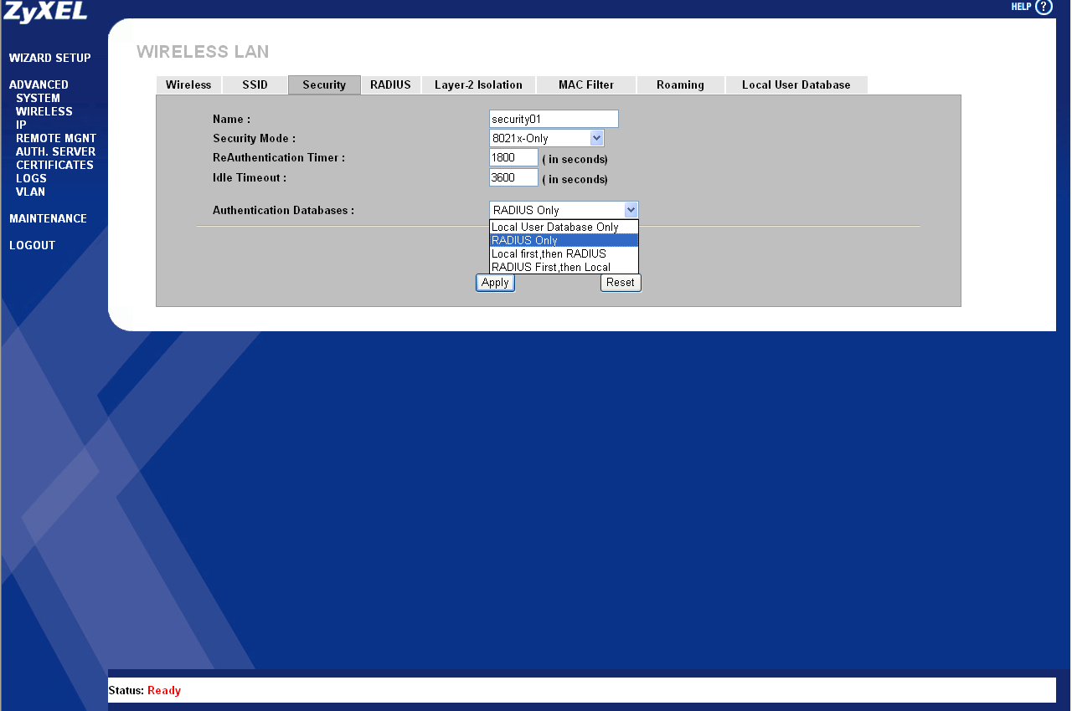The height and width of the screenshot is (711, 1072).
Task: Click the ZyXEL logo
Action: click(45, 12)
